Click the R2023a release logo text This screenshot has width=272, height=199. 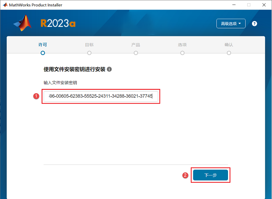tap(58, 23)
